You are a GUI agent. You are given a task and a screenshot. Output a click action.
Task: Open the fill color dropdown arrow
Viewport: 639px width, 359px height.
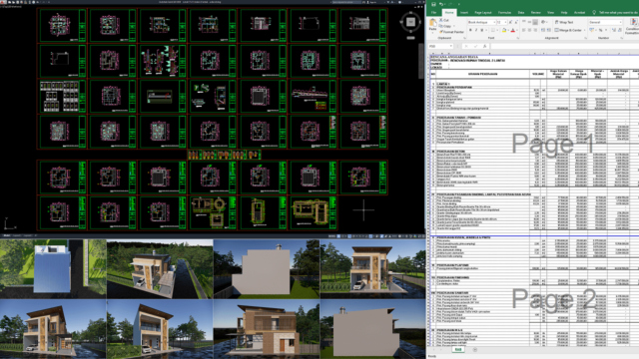pos(508,30)
